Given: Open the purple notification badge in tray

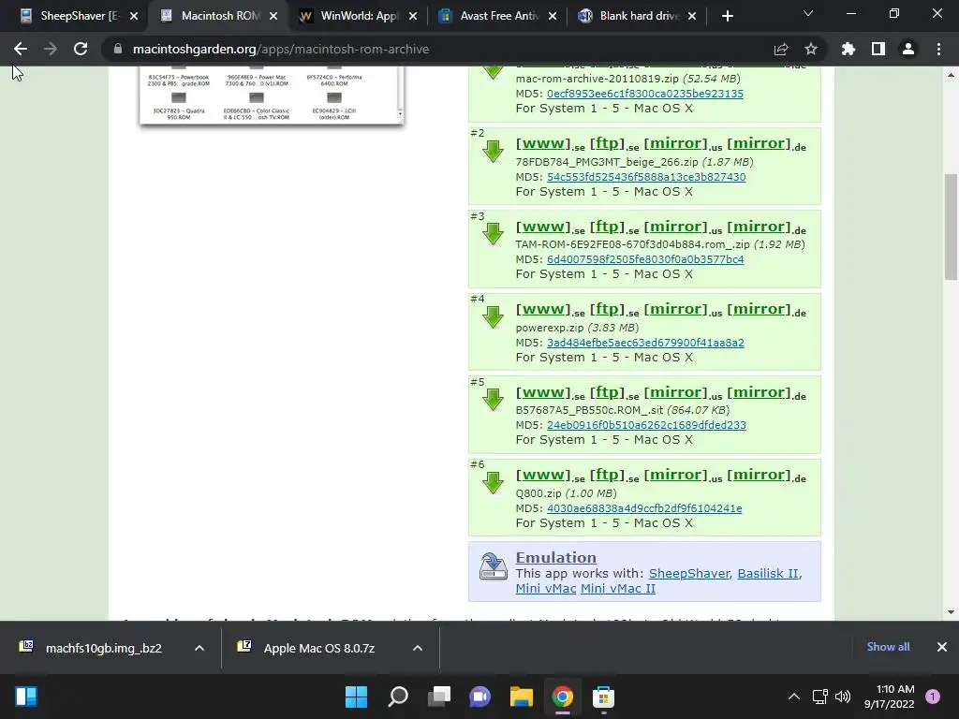Looking at the screenshot, I should click(933, 697).
